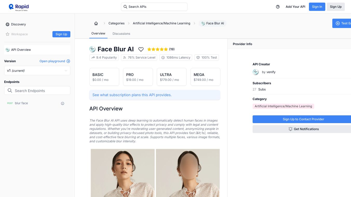351x197 pixels.
Task: Click the venify creator avatar
Action: [x=256, y=72]
